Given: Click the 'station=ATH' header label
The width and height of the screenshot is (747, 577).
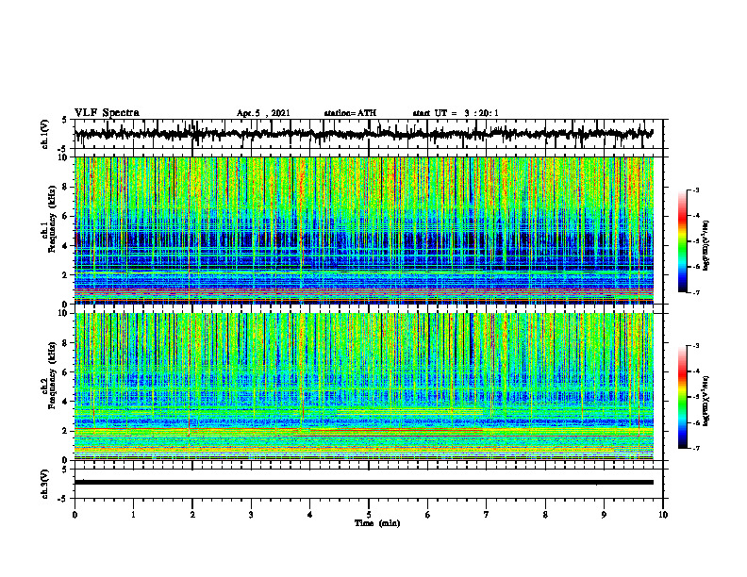Looking at the screenshot, I should (x=350, y=113).
